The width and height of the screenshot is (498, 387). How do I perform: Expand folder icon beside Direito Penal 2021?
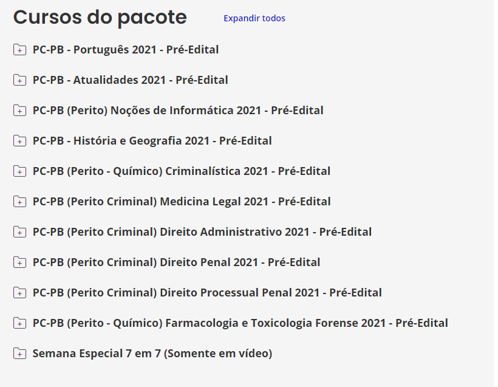point(19,262)
